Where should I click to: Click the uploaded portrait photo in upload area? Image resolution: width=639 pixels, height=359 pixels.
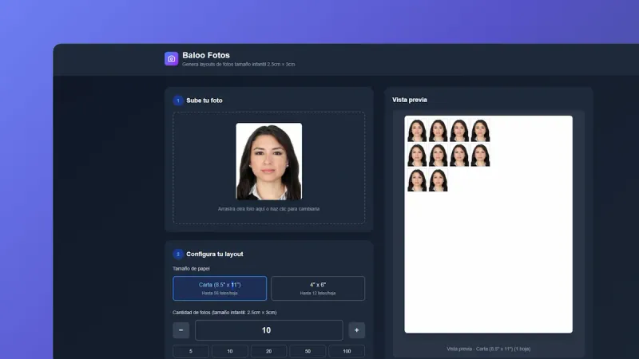(x=268, y=161)
